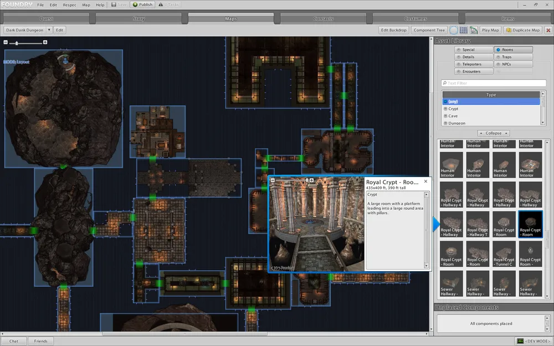Screen dimensions: 554x346
Task: Click the grid view icon in the map toolbar
Action: pos(464,30)
